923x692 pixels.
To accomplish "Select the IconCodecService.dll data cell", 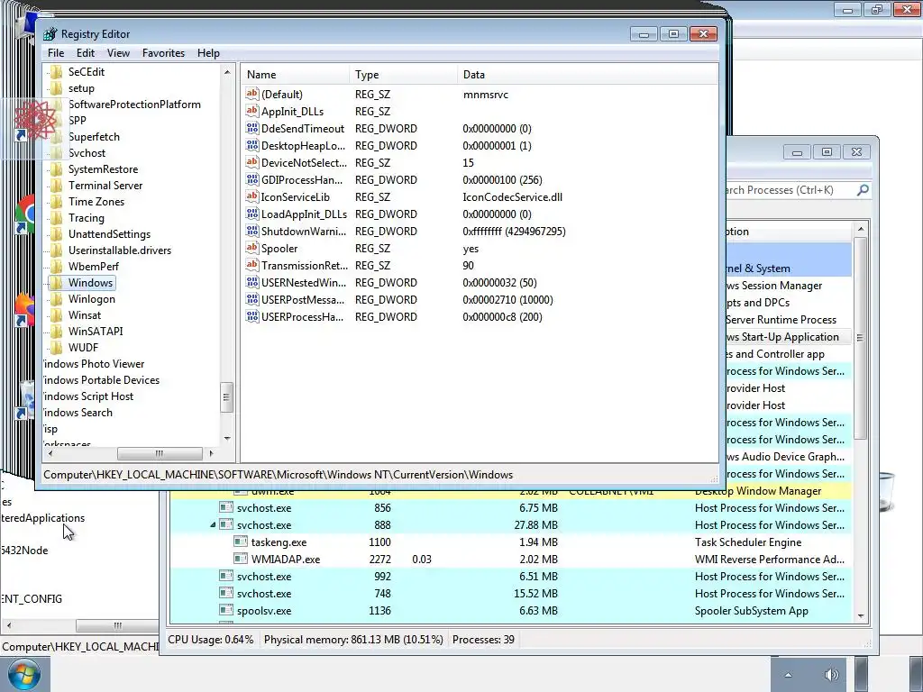I will pos(512,197).
